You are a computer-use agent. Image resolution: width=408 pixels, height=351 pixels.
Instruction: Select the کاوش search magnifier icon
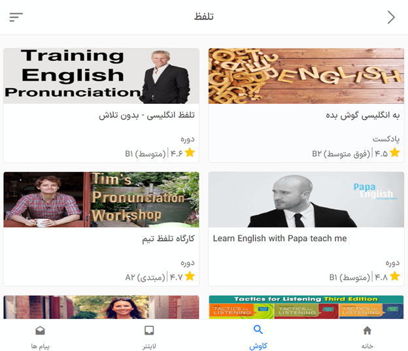(258, 329)
